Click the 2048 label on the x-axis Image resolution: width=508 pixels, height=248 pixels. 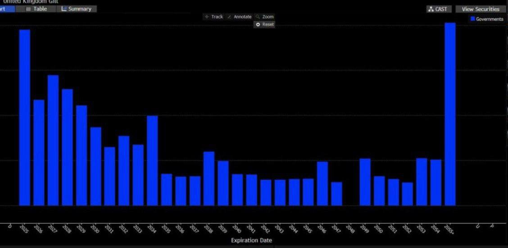[x=351, y=228]
